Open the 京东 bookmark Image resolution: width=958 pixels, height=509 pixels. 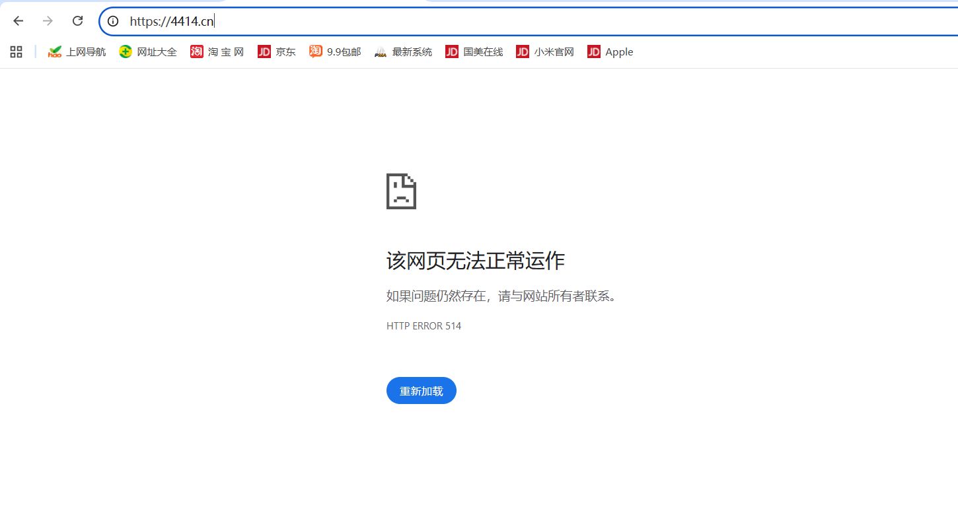(277, 51)
